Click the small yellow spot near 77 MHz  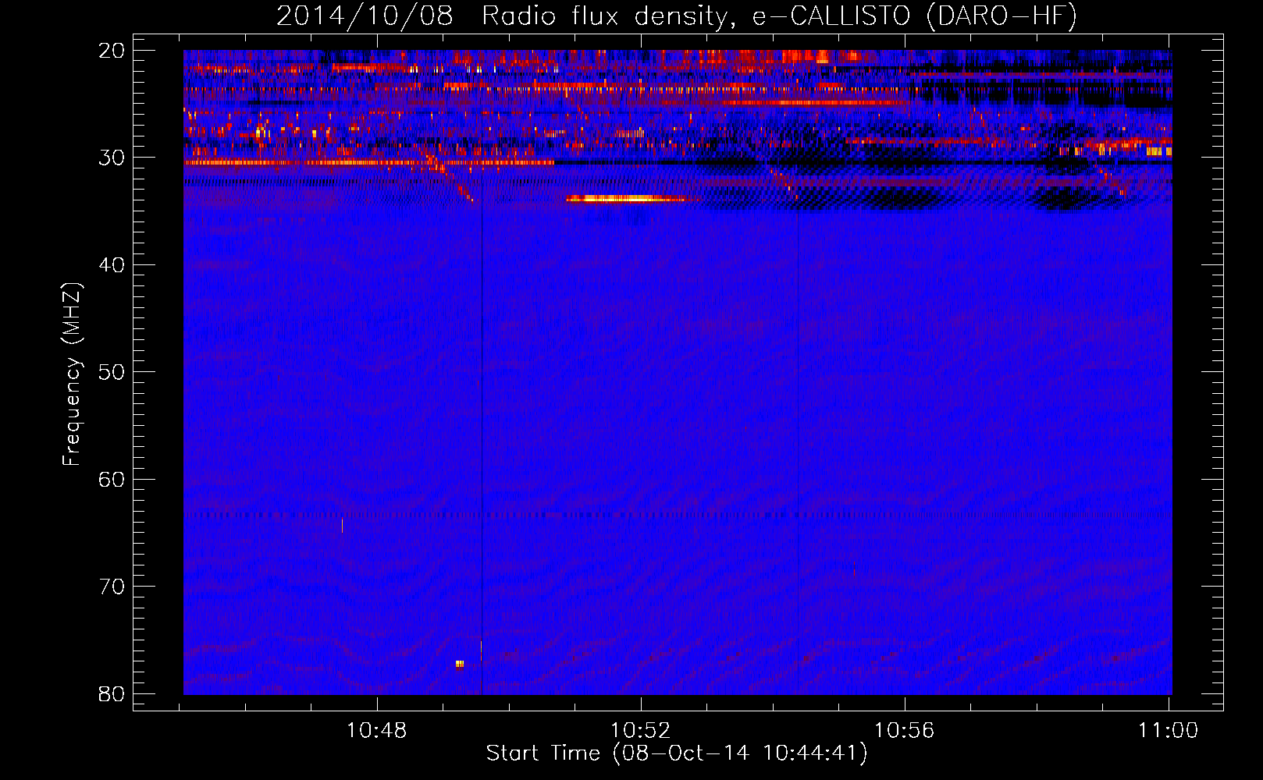(x=460, y=664)
